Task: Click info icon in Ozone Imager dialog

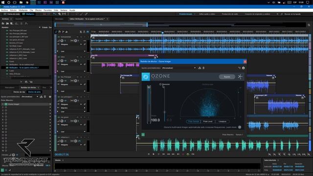Action: pyautogui.click(x=244, y=68)
